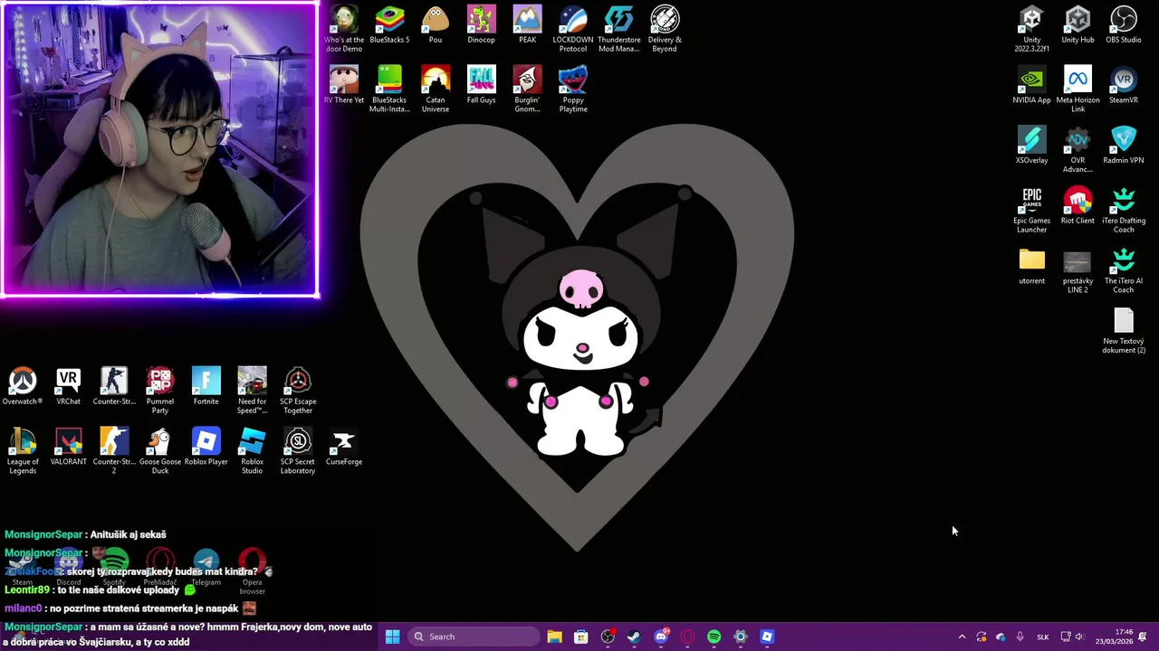Screen dimensions: 1159x651
Task: Open OVR Advanced Settings icon
Action: 1078,149
